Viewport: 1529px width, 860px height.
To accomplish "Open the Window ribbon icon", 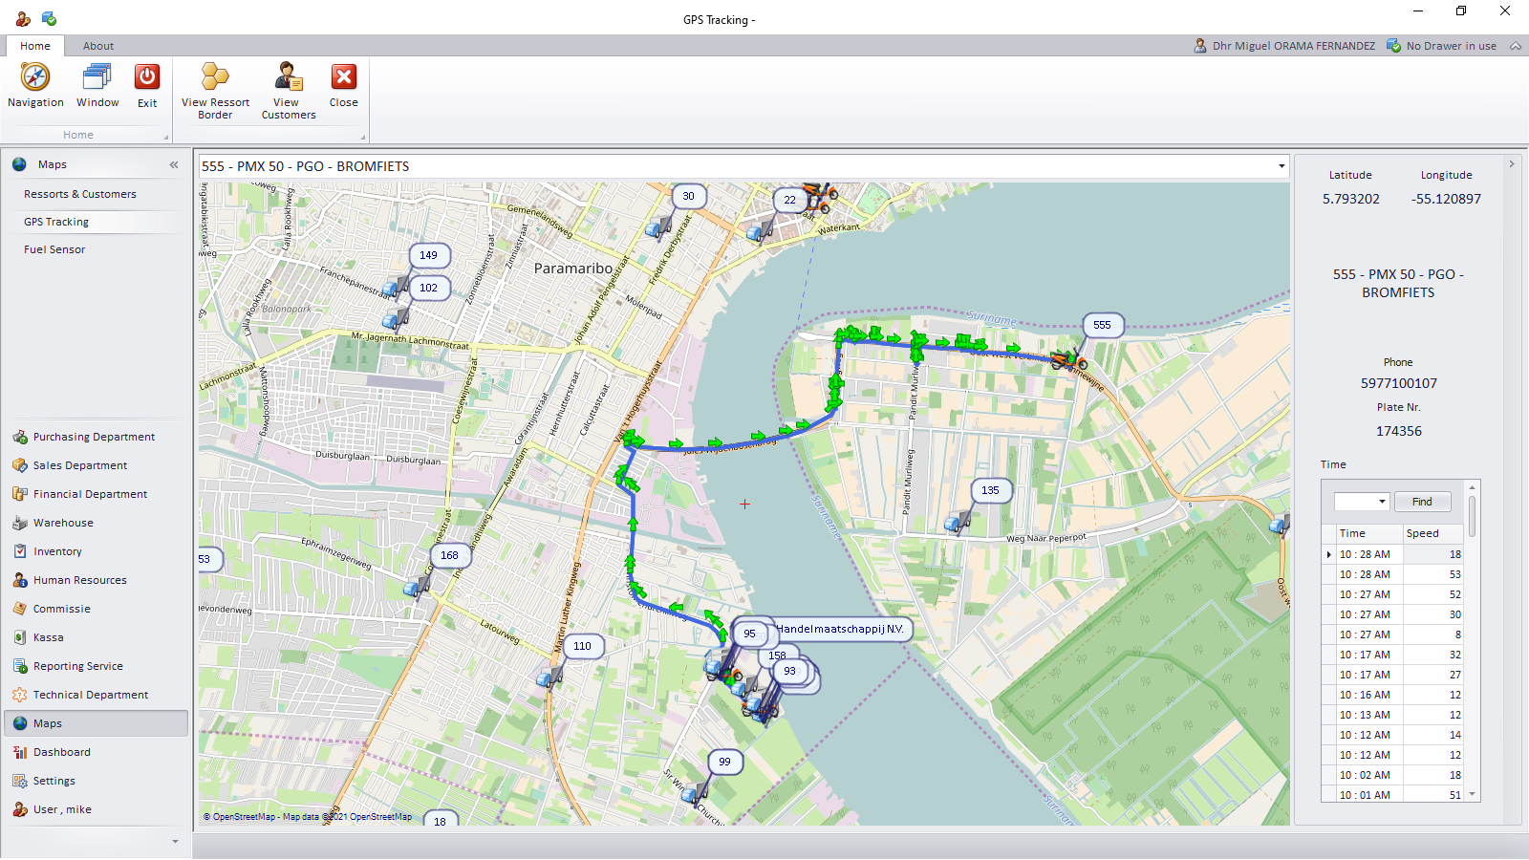I will pyautogui.click(x=97, y=77).
